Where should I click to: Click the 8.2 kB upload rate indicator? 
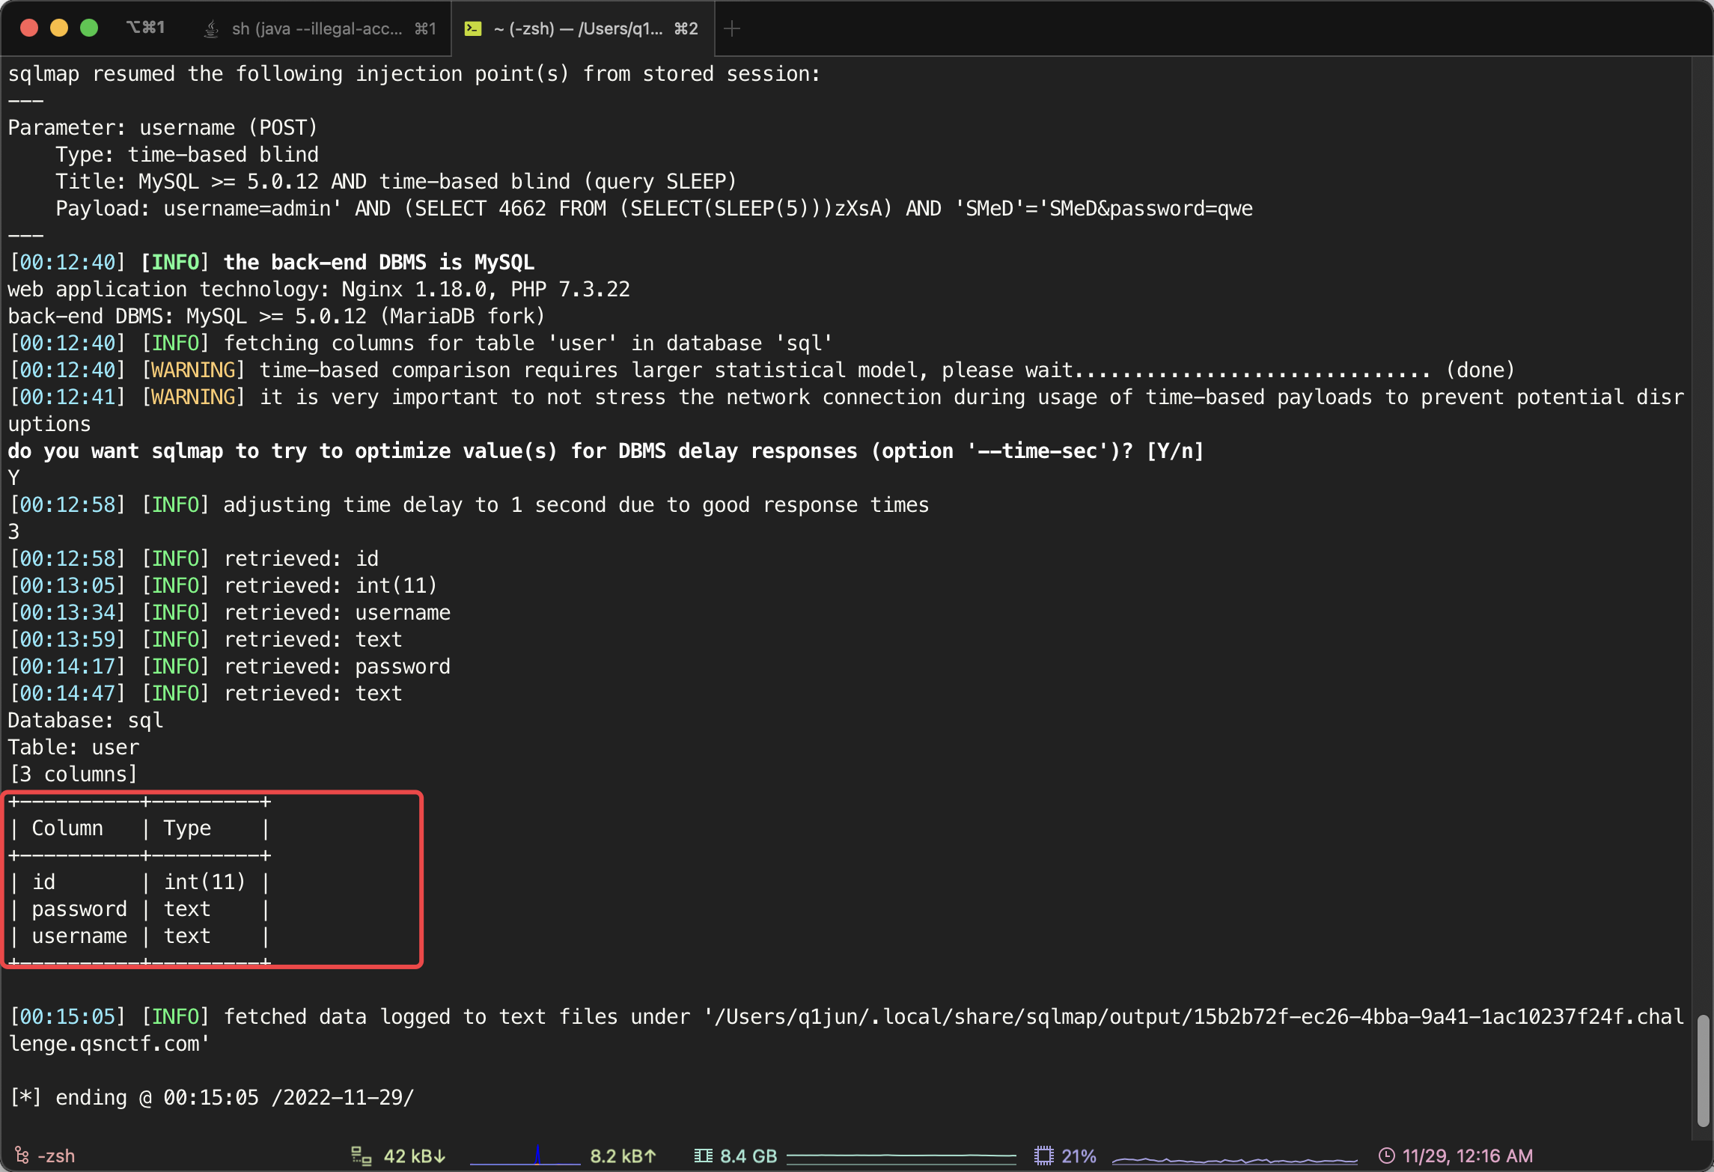click(623, 1156)
